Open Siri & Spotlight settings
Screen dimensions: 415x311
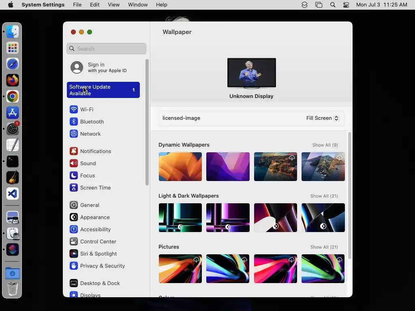[x=93, y=254]
